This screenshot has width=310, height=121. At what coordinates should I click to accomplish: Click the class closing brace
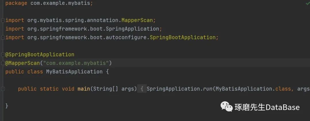[x=7, y=106]
